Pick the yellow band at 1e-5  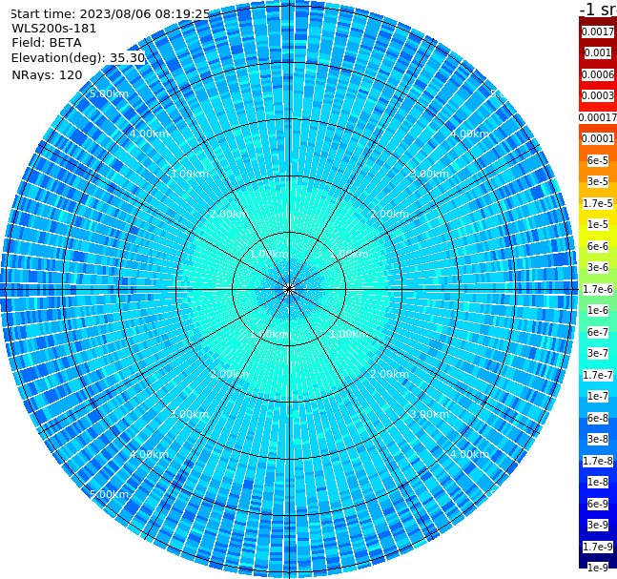click(x=598, y=224)
